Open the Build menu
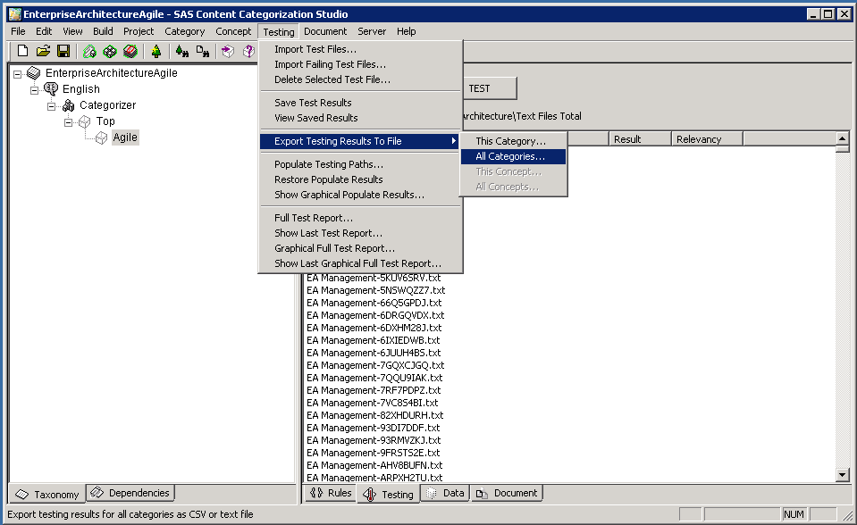The height and width of the screenshot is (525, 857). [x=103, y=31]
